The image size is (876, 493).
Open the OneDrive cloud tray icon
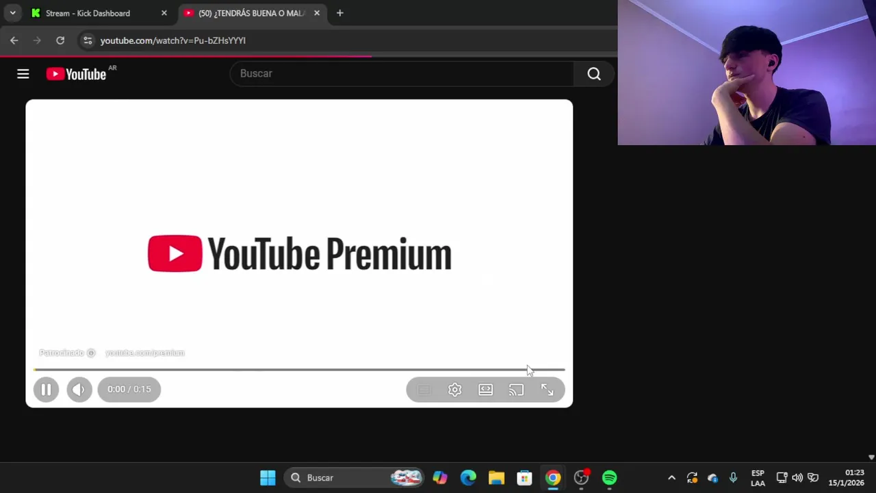[712, 478]
